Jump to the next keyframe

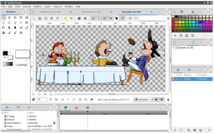(80, 100)
